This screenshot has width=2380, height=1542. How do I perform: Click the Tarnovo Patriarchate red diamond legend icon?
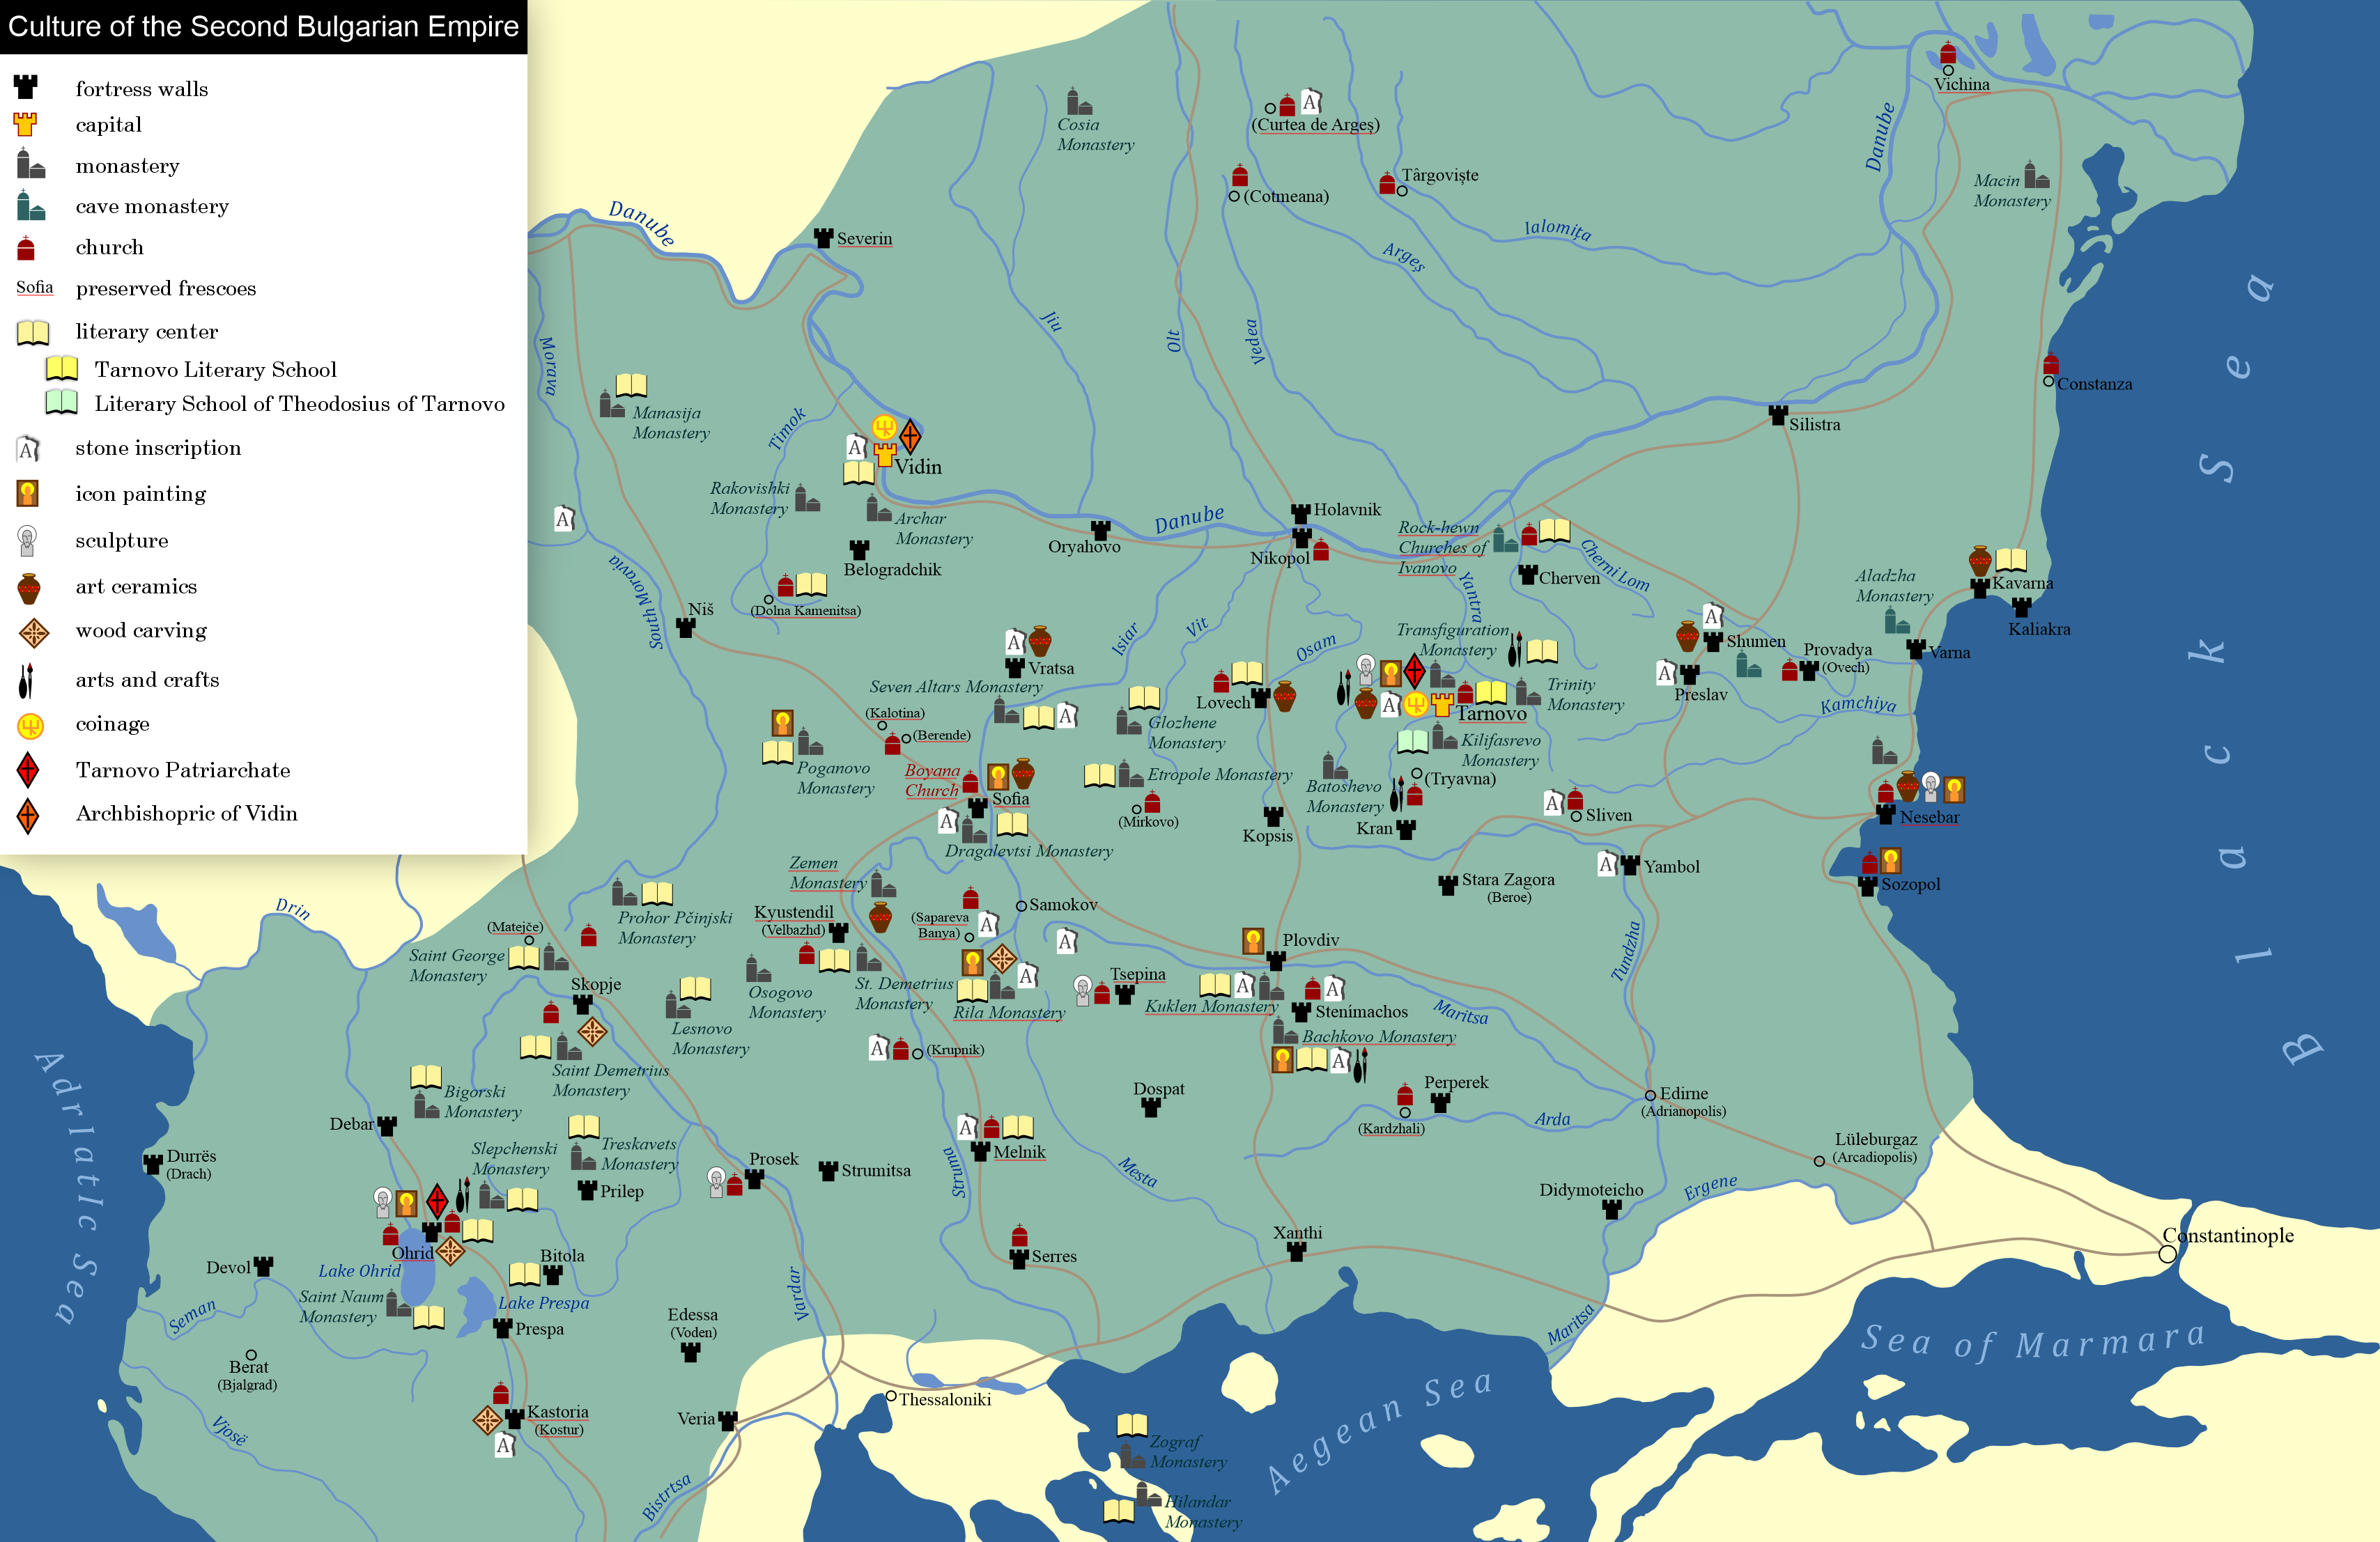28,770
